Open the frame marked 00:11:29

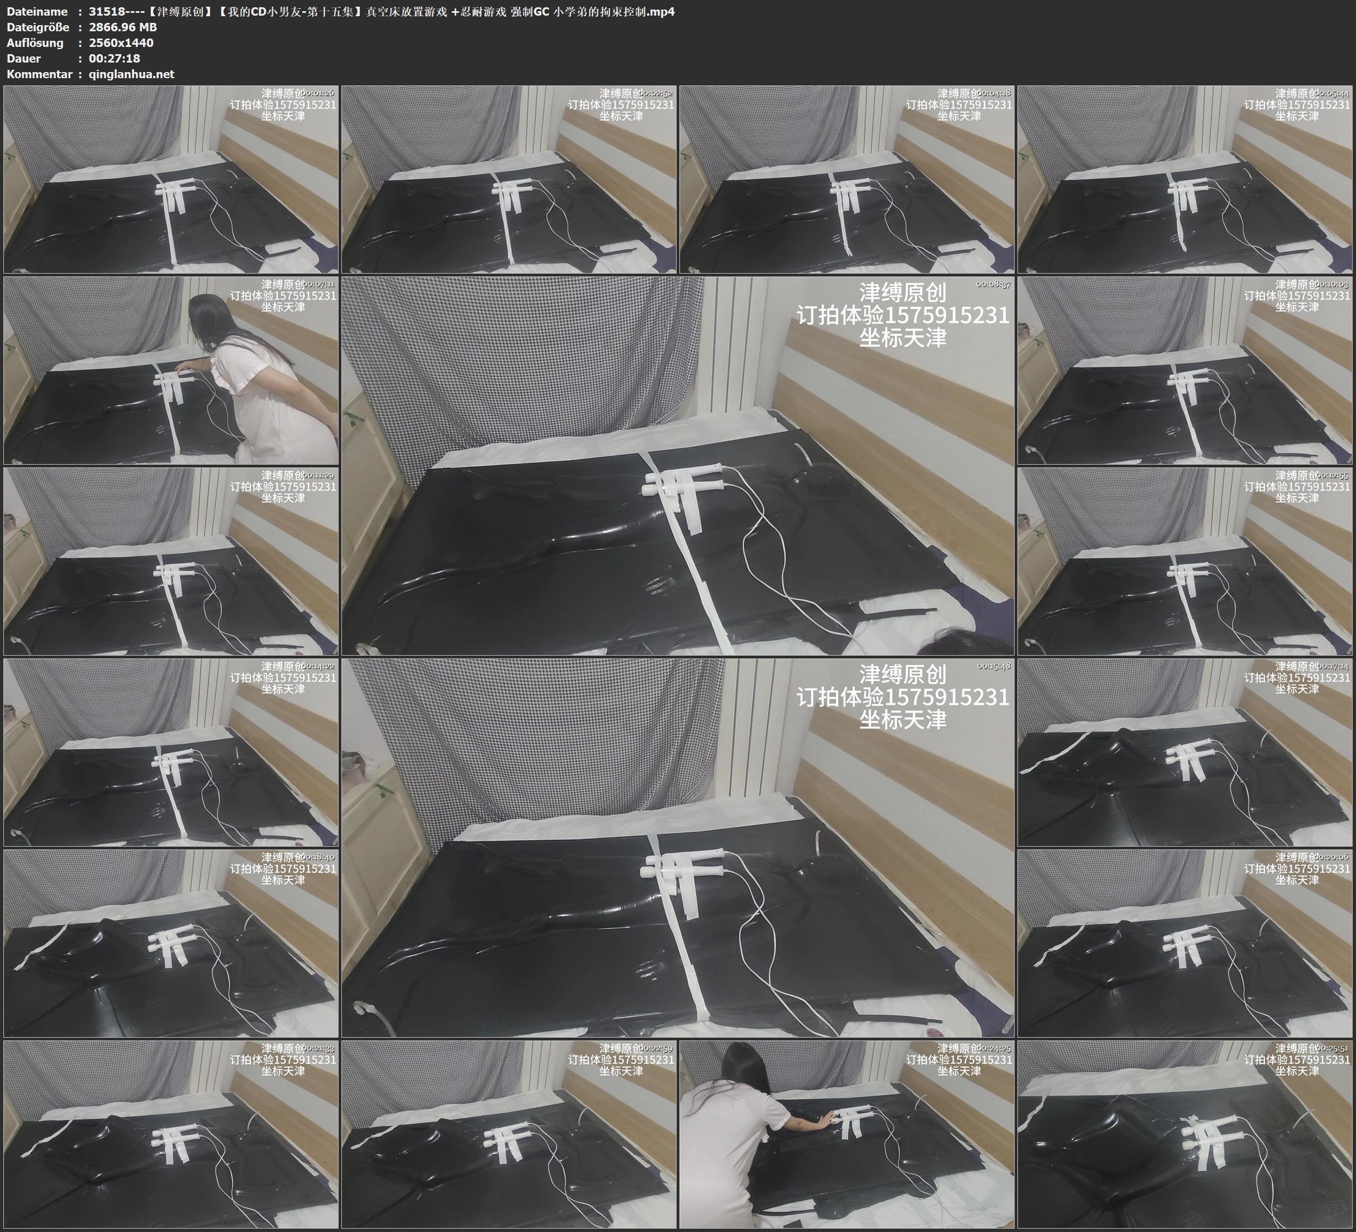171,561
